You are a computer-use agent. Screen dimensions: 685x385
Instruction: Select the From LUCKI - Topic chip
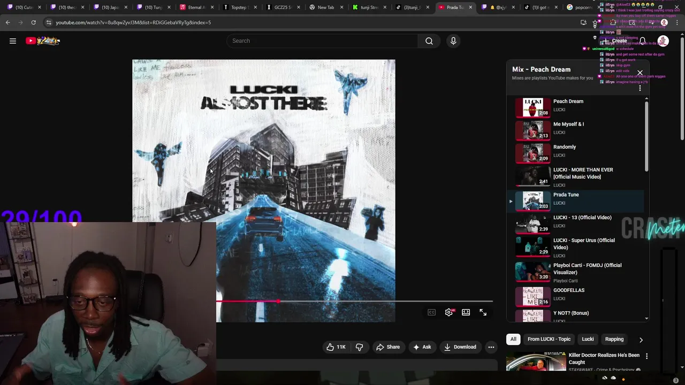[549, 339]
